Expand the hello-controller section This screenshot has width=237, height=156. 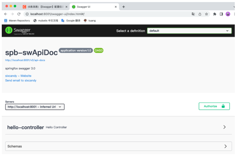point(118,127)
